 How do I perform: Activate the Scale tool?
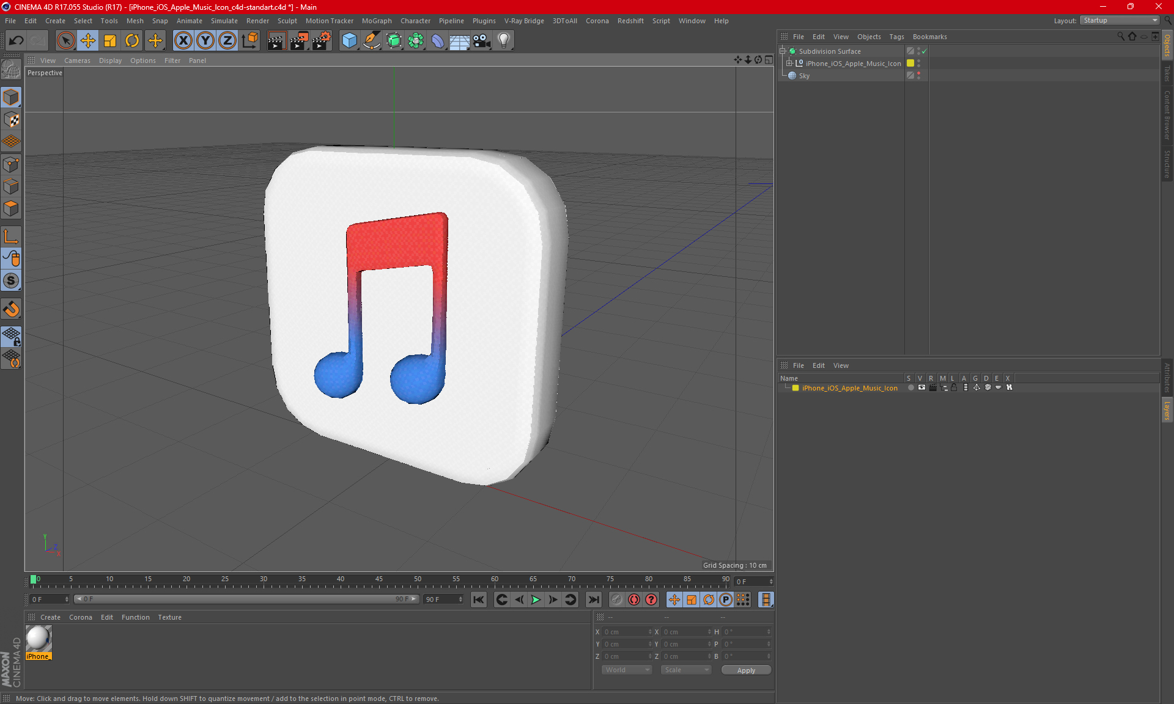click(x=110, y=41)
